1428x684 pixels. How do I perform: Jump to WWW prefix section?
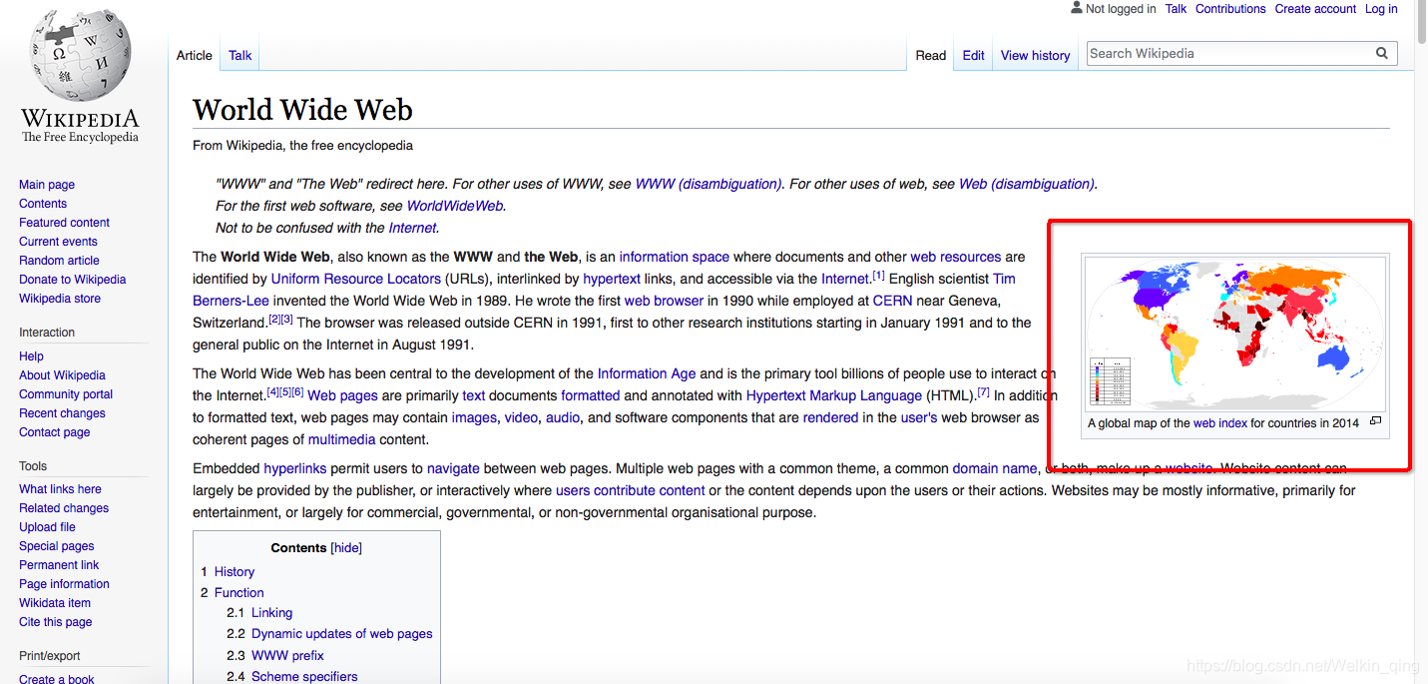(287, 656)
